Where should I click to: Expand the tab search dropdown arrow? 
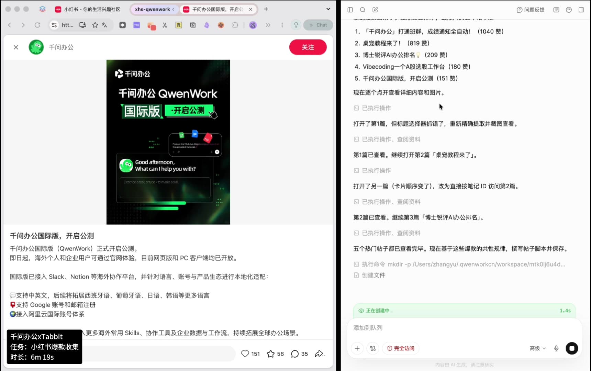coord(328,9)
